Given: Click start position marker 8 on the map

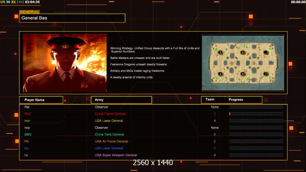Looking at the screenshot, I should pyautogui.click(x=243, y=52).
